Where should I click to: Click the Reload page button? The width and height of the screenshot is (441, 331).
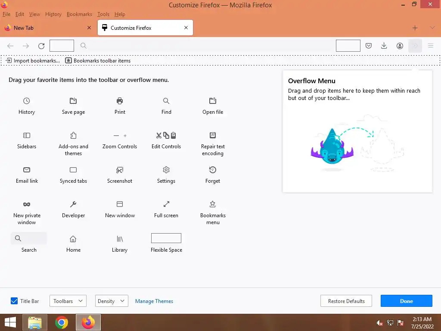point(41,46)
